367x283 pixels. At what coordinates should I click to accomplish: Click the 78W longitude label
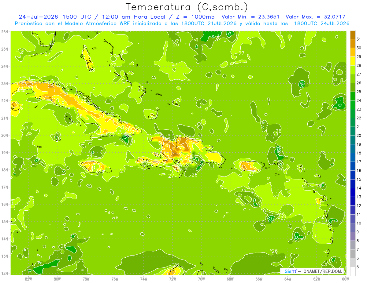pyautogui.click(x=86, y=279)
